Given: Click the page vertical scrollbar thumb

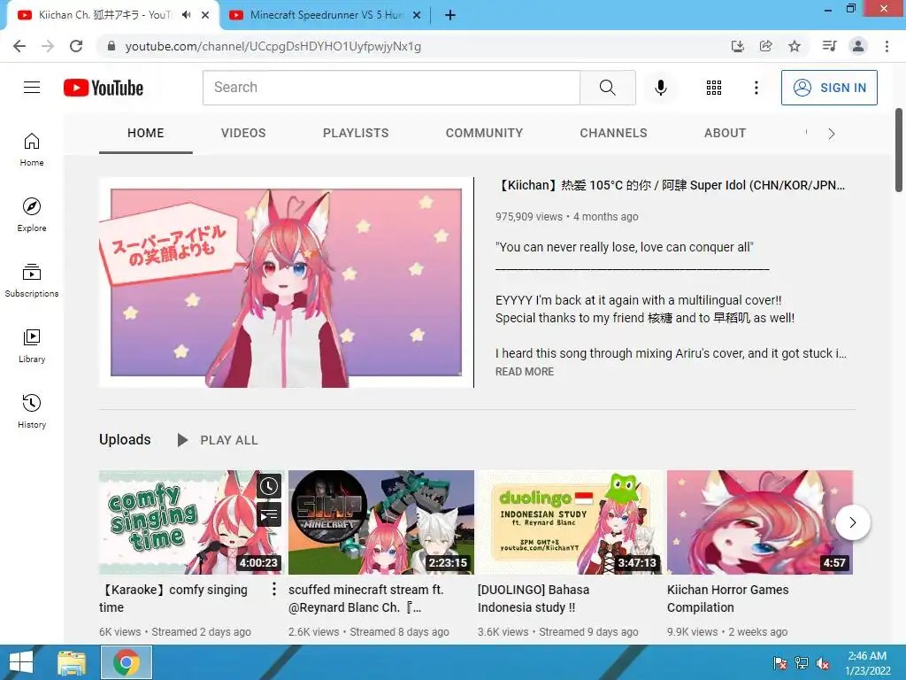Looking at the screenshot, I should [x=899, y=150].
